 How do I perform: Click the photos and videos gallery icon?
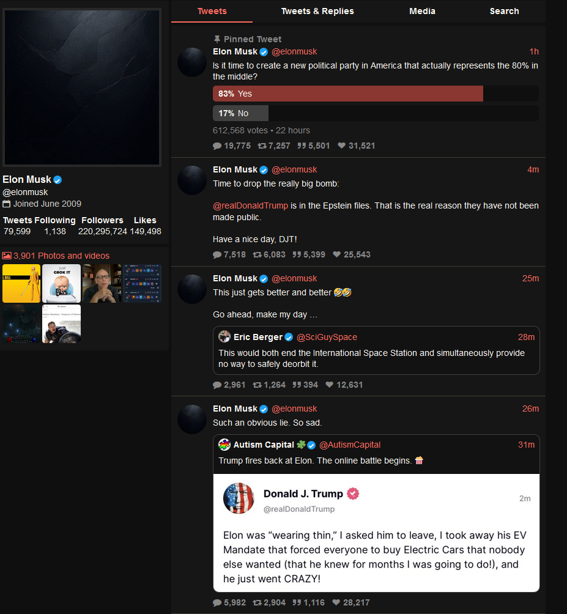pos(7,256)
